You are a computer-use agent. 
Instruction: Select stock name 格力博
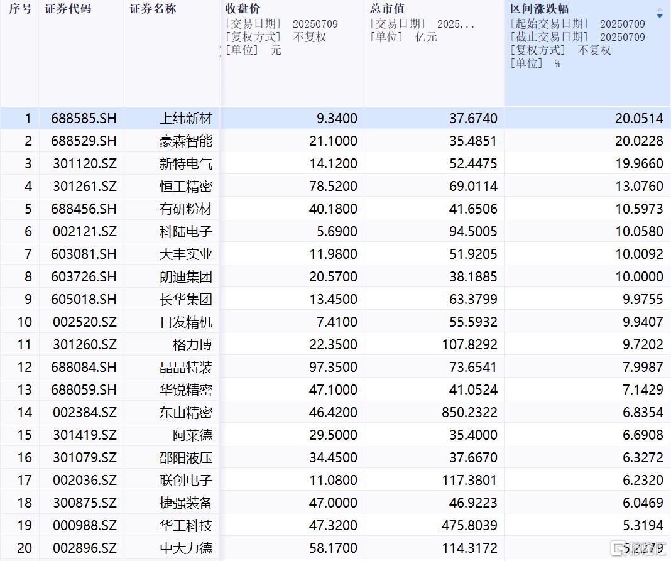tap(193, 344)
